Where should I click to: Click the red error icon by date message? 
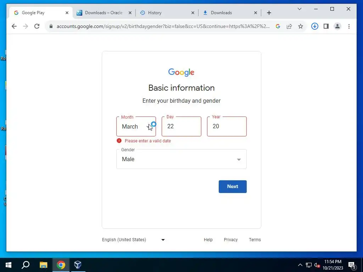[119, 141]
